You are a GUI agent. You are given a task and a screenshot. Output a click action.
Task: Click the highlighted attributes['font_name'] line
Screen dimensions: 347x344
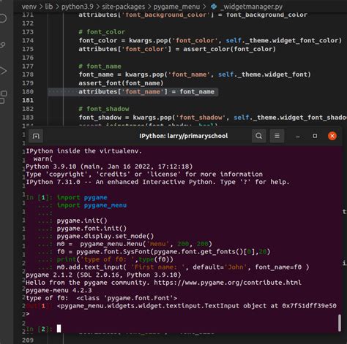(x=146, y=92)
